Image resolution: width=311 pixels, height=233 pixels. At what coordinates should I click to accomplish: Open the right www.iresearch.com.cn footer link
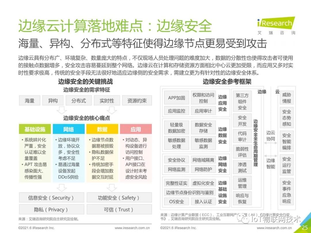tap(274, 228)
